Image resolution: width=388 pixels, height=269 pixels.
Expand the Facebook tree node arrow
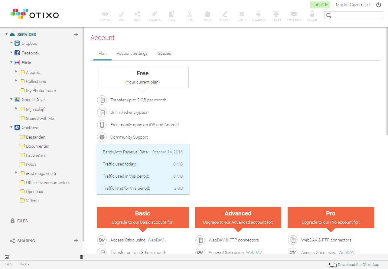(11, 53)
